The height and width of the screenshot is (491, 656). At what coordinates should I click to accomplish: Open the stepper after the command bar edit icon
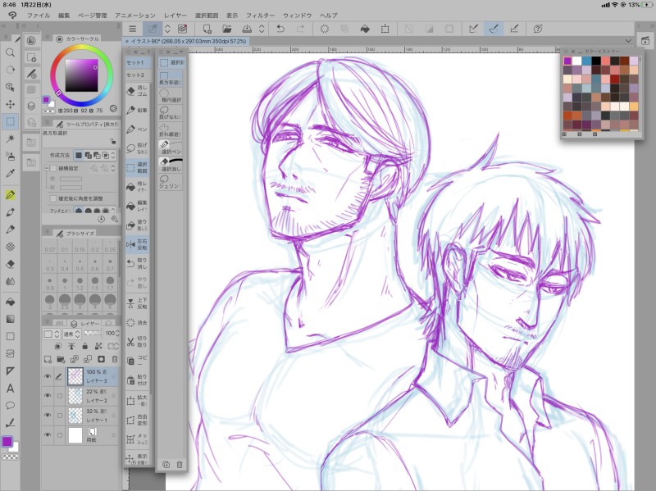tap(167, 29)
